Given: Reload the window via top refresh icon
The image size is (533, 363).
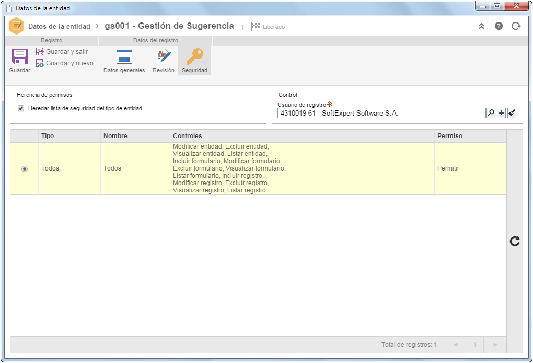Looking at the screenshot, I should pos(516,26).
